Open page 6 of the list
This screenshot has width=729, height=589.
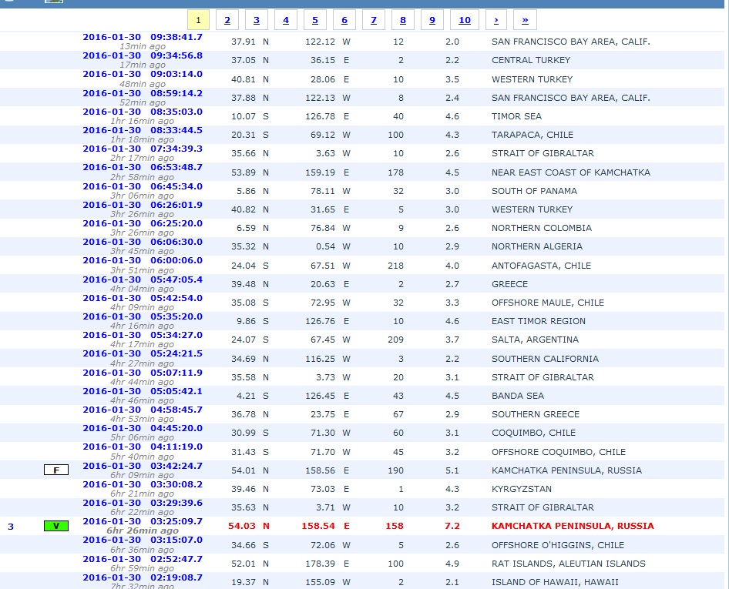(x=344, y=20)
